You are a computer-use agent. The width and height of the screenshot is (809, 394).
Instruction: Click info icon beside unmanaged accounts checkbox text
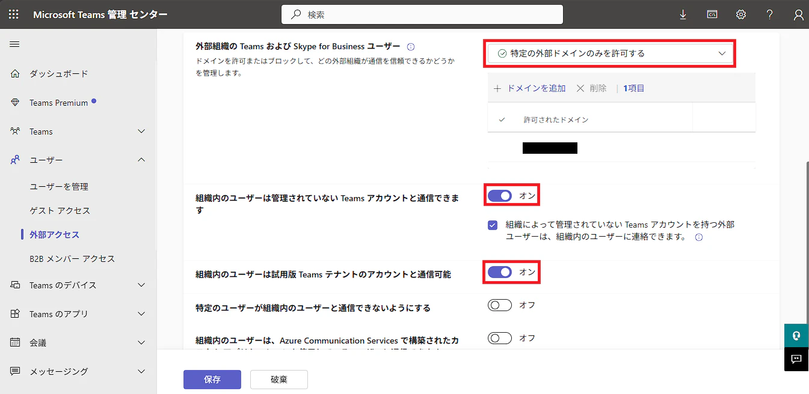[x=698, y=237]
